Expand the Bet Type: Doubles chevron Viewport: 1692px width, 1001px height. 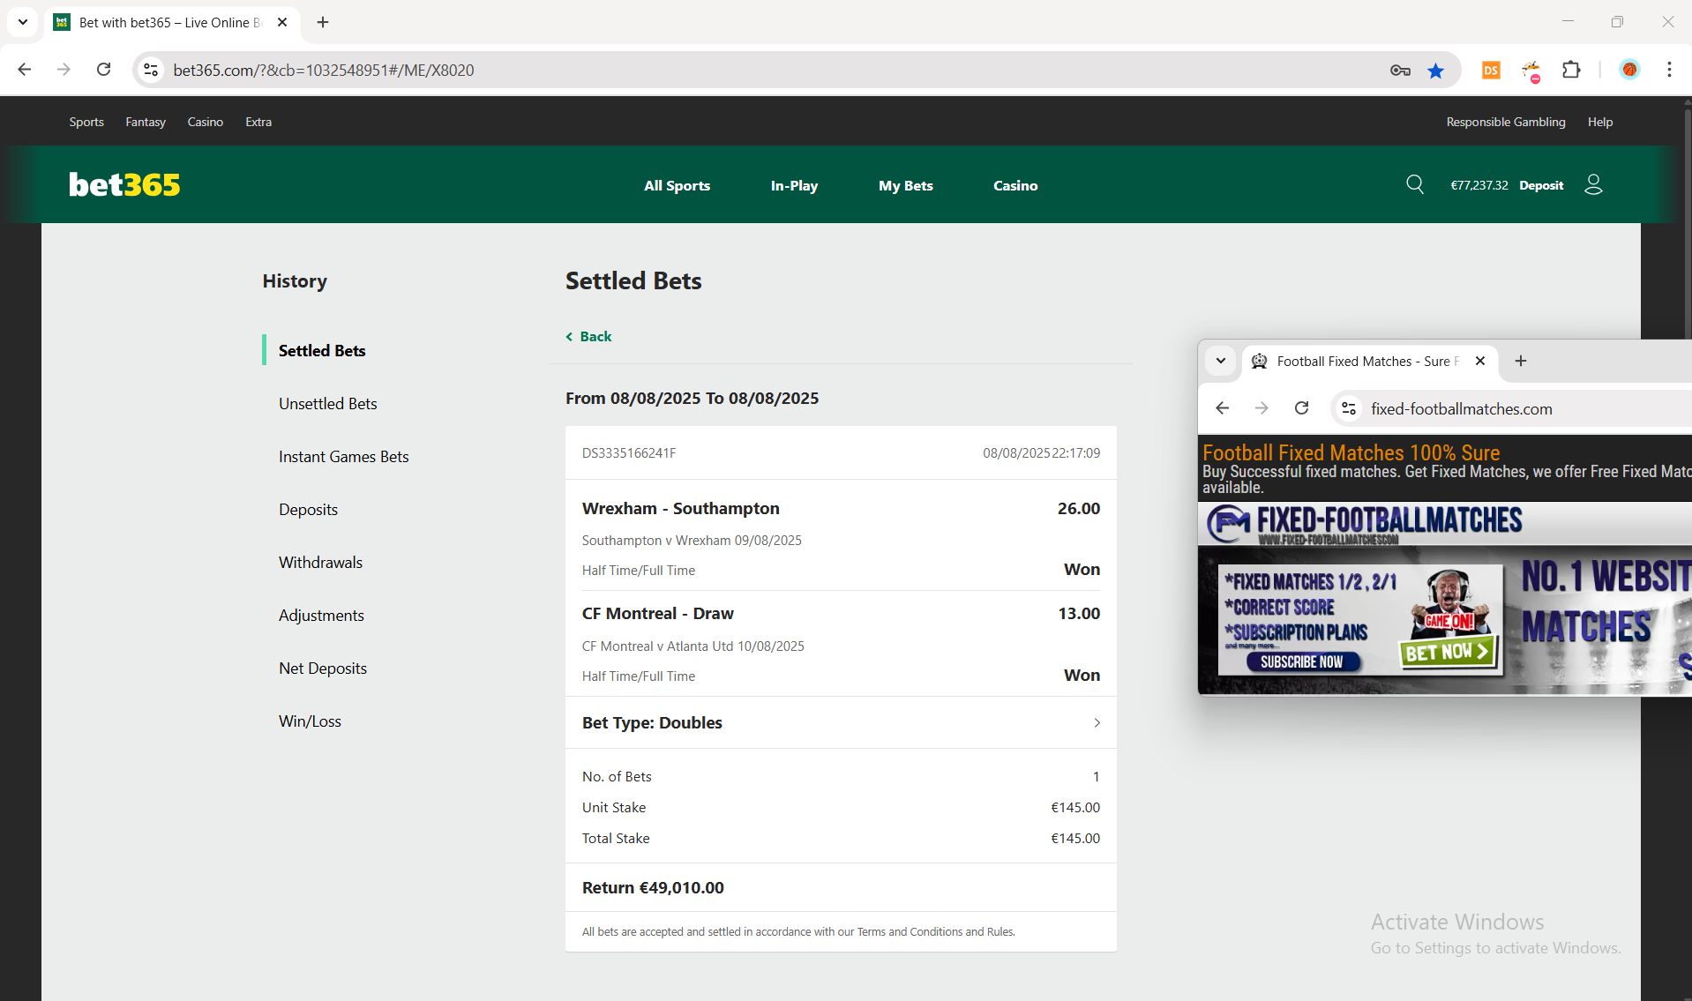pos(1097,722)
